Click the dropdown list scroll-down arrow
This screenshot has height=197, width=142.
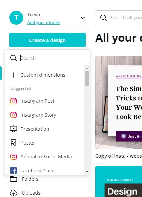pos(87,172)
